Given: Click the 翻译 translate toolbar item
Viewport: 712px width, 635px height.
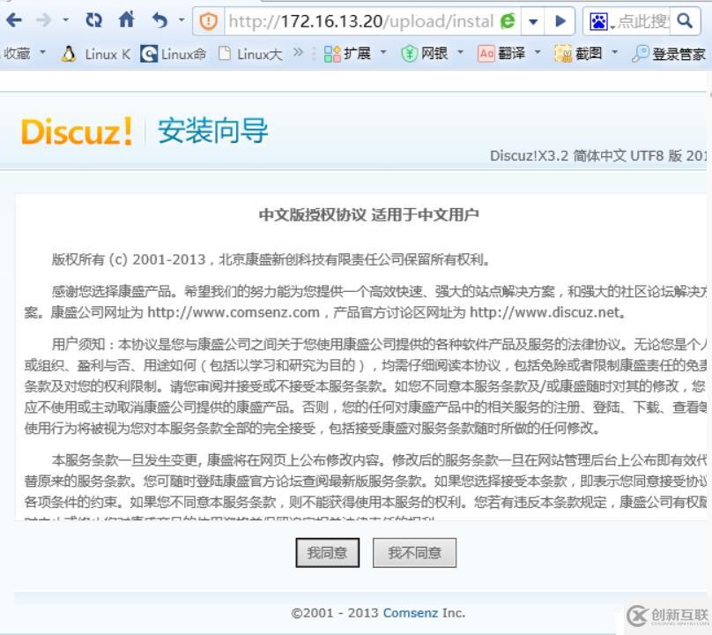Looking at the screenshot, I should 502,54.
